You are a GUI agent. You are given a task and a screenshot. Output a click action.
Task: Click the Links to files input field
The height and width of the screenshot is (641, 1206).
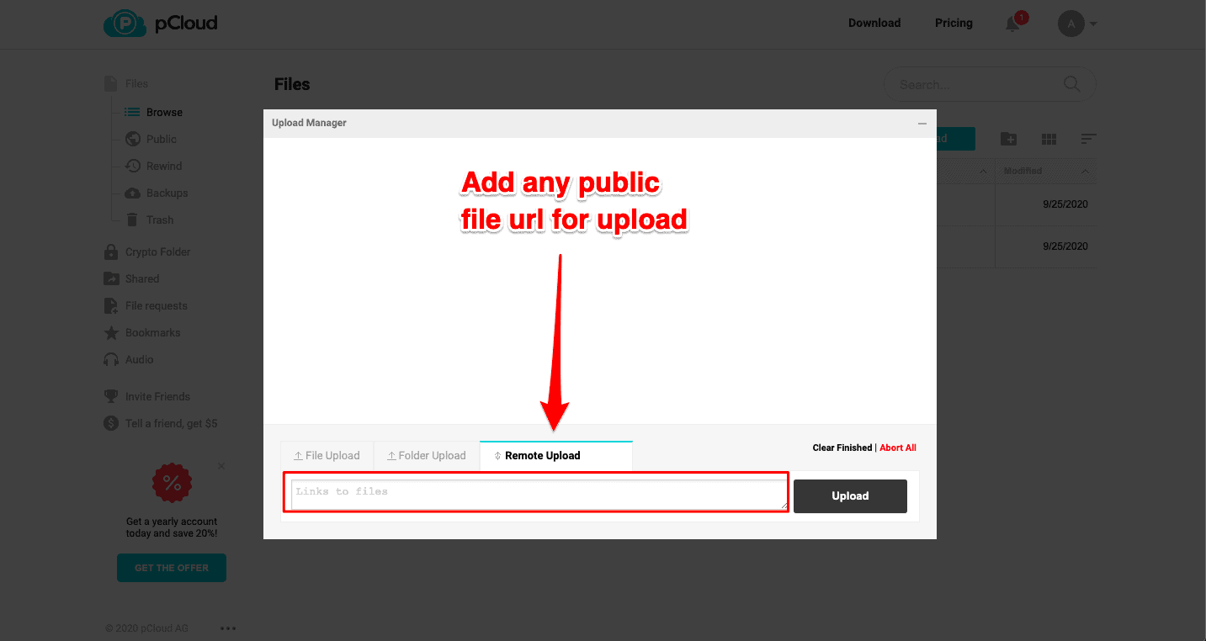click(537, 492)
